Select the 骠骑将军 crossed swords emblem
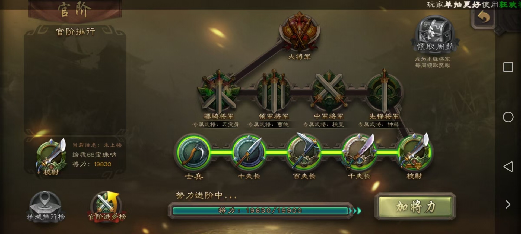Screen dimensions: 521x234 point(219,91)
